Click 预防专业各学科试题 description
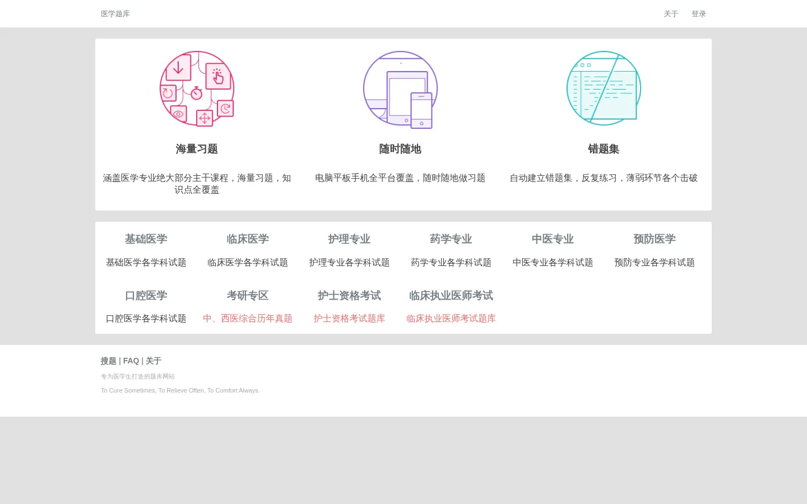This screenshot has width=807, height=504. (x=655, y=263)
